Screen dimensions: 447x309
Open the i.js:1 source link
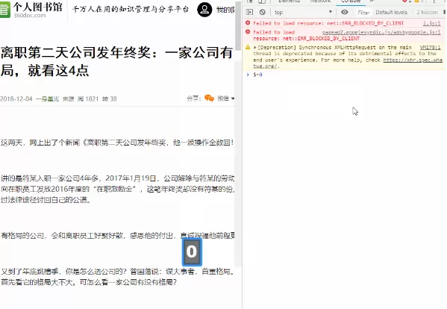coord(431,23)
